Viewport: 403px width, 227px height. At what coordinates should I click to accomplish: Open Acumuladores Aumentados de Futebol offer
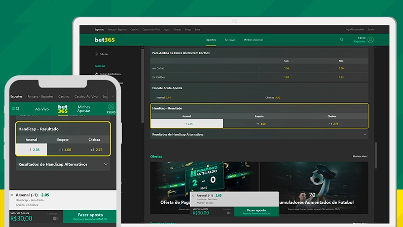click(x=314, y=187)
